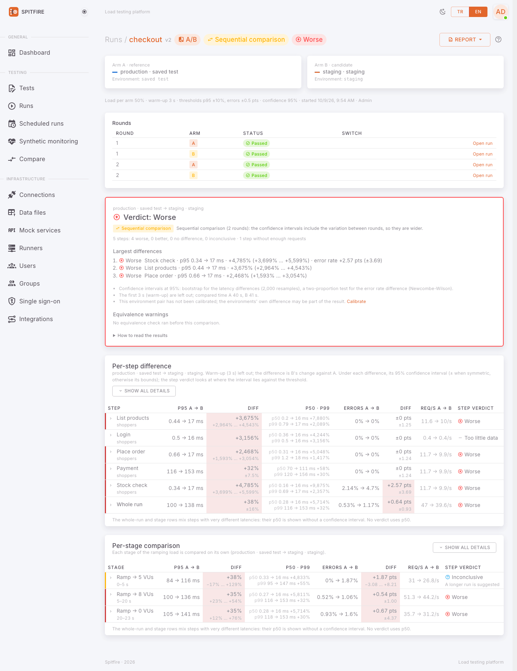The height and width of the screenshot is (671, 517).
Task: Open the AD user avatar
Action: point(500,12)
